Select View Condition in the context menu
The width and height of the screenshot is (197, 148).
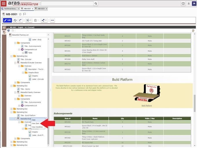tap(37, 127)
